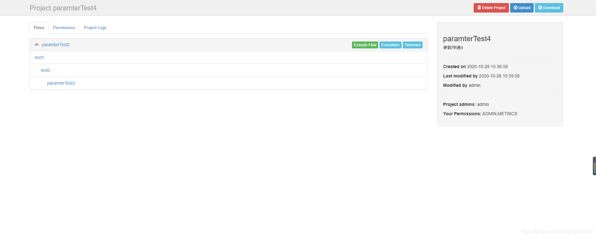This screenshot has height=237, width=596.
Task: Click the Project admins: admin text
Action: [x=466, y=104]
